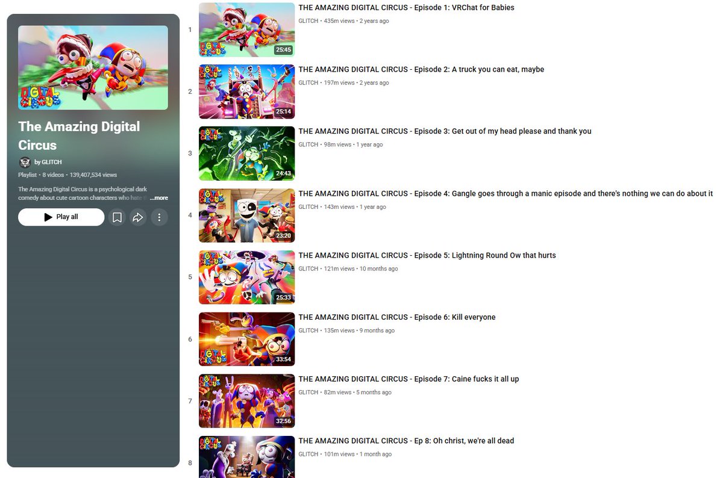
Task: Click '101m views • 1 month ago' text
Action: [357, 454]
